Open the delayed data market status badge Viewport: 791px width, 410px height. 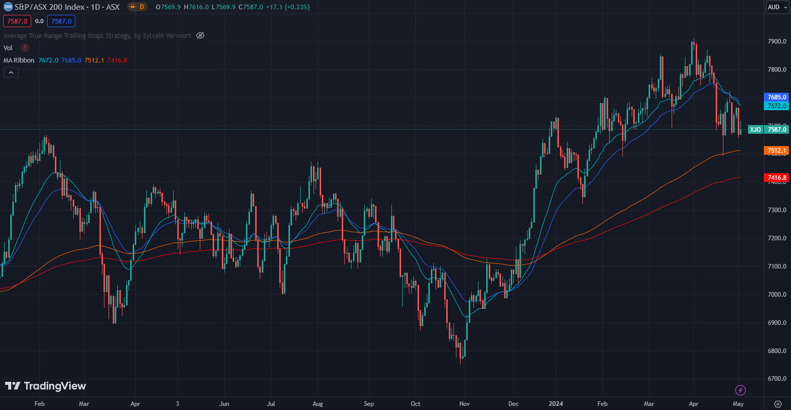pyautogui.click(x=137, y=7)
